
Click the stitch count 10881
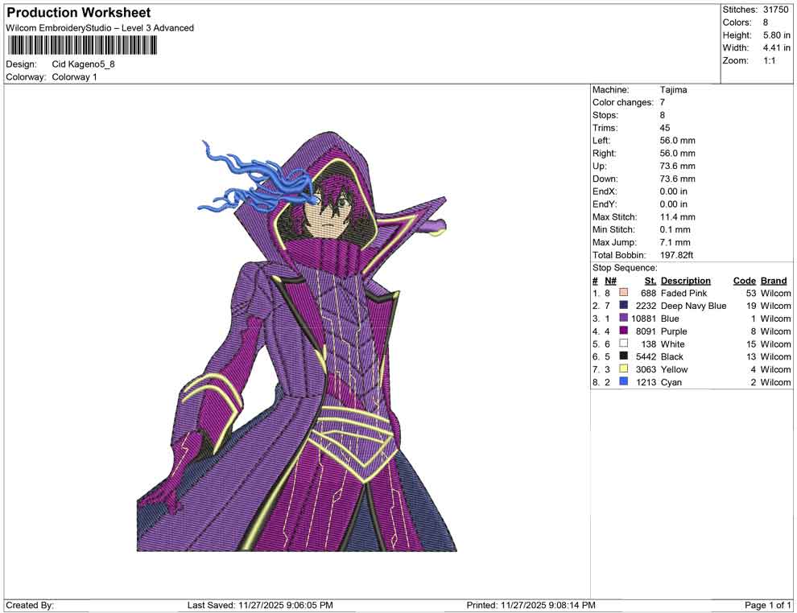pyautogui.click(x=643, y=319)
